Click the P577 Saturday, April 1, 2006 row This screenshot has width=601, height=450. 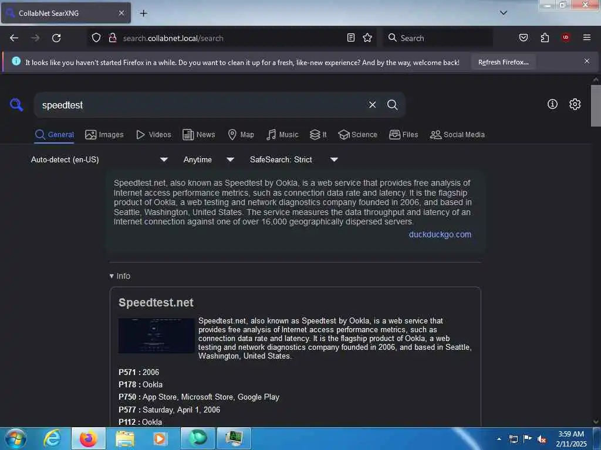tap(169, 410)
